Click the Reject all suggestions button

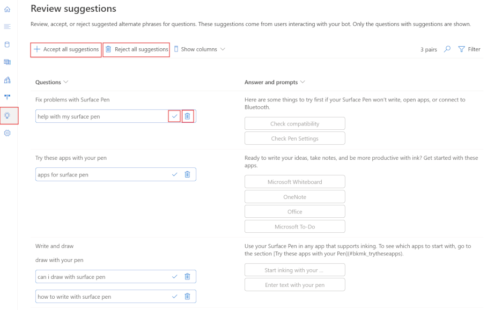(136, 49)
